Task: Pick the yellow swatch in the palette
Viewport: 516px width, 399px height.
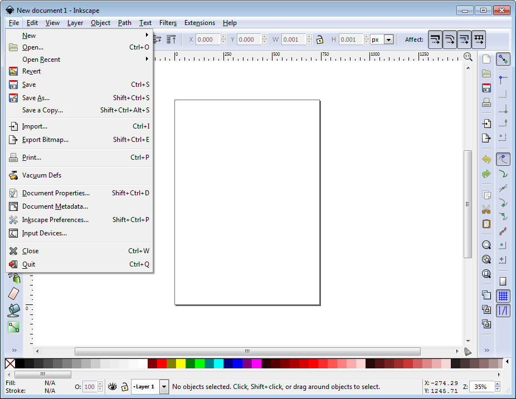Action: click(181, 363)
